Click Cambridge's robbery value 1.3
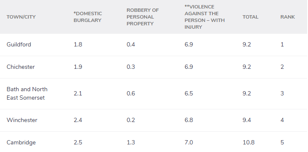308x152 pixels. (131, 142)
